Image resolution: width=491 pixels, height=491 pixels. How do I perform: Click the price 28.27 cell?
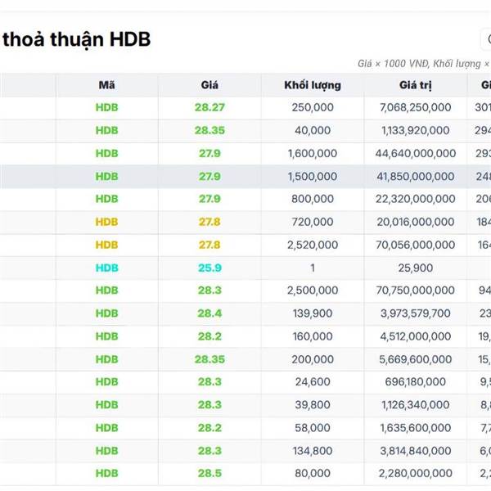click(209, 107)
